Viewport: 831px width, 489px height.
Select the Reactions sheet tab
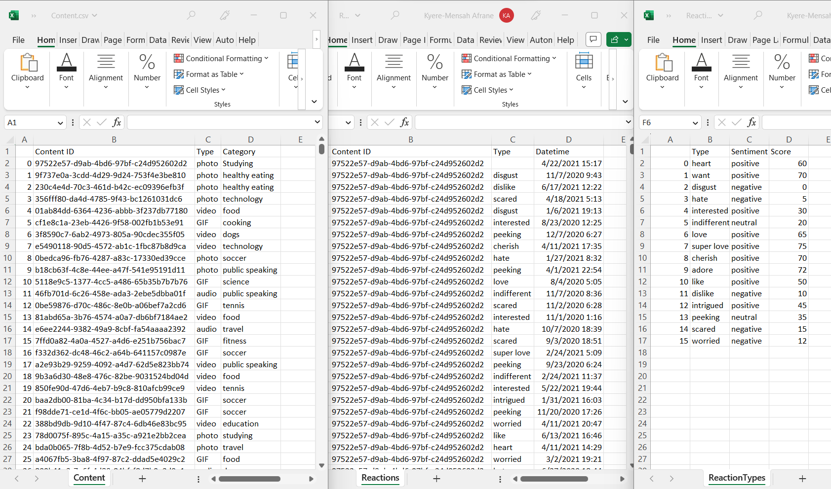[x=380, y=478]
